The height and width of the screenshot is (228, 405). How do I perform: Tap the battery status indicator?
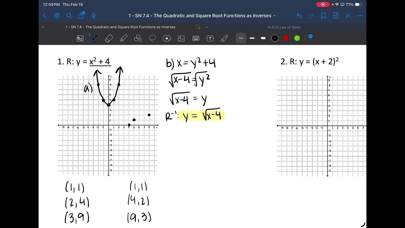(358, 4)
